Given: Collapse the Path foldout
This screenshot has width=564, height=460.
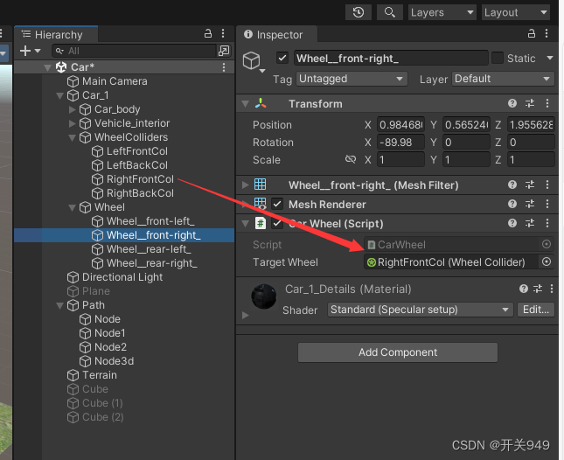Looking at the screenshot, I should point(59,306).
